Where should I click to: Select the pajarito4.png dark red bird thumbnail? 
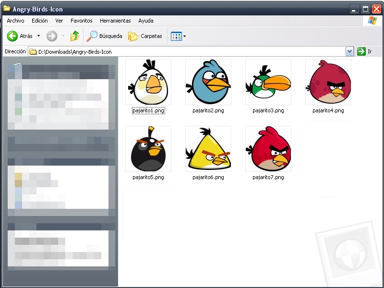pyautogui.click(x=328, y=82)
